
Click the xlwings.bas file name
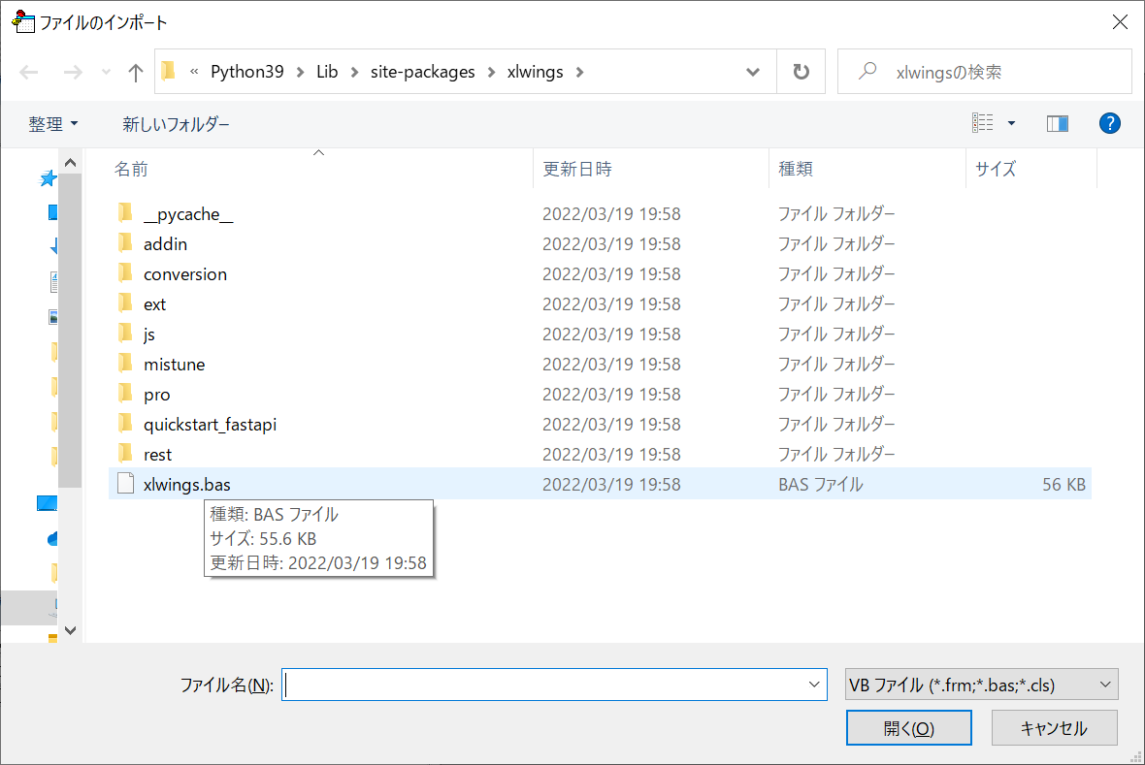(x=187, y=484)
